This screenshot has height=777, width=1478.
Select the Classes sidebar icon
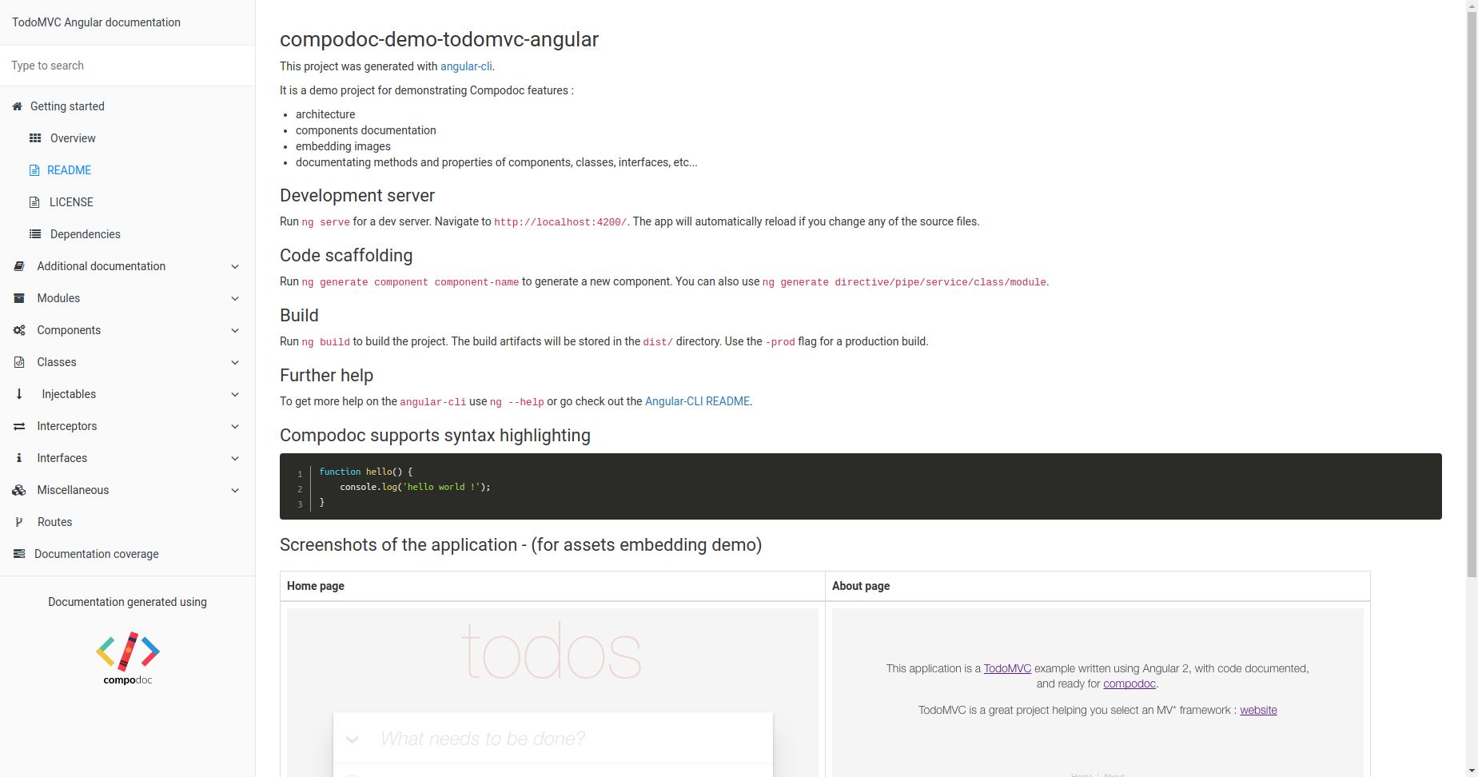[x=19, y=362]
